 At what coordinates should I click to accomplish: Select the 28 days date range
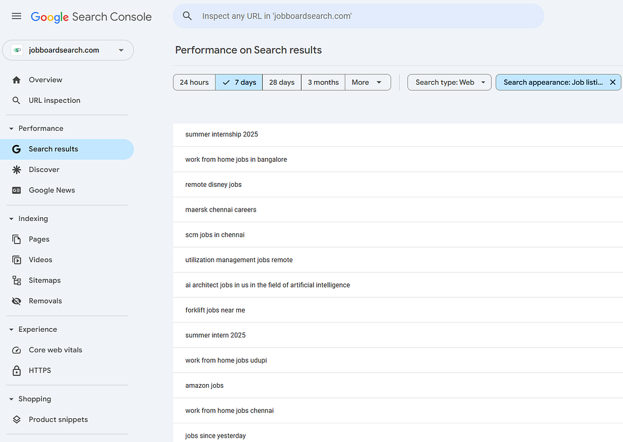point(282,82)
